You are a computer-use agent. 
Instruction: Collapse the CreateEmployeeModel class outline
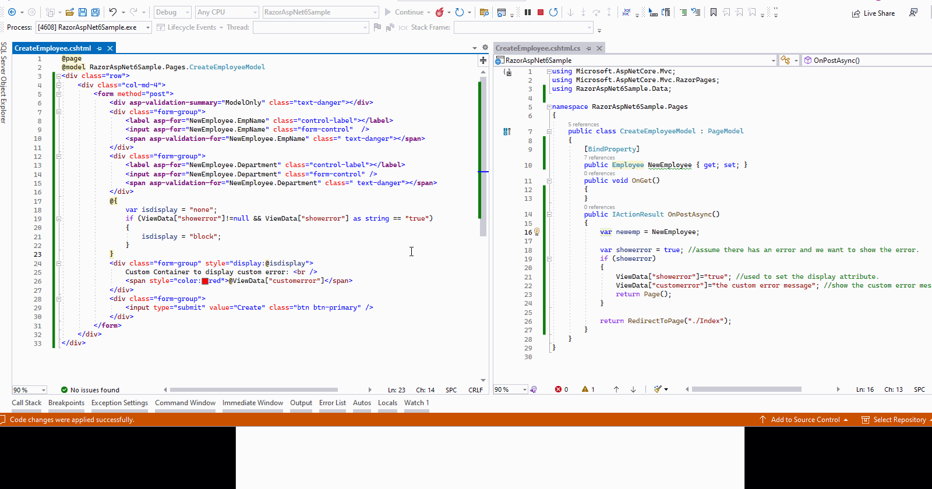[549, 132]
